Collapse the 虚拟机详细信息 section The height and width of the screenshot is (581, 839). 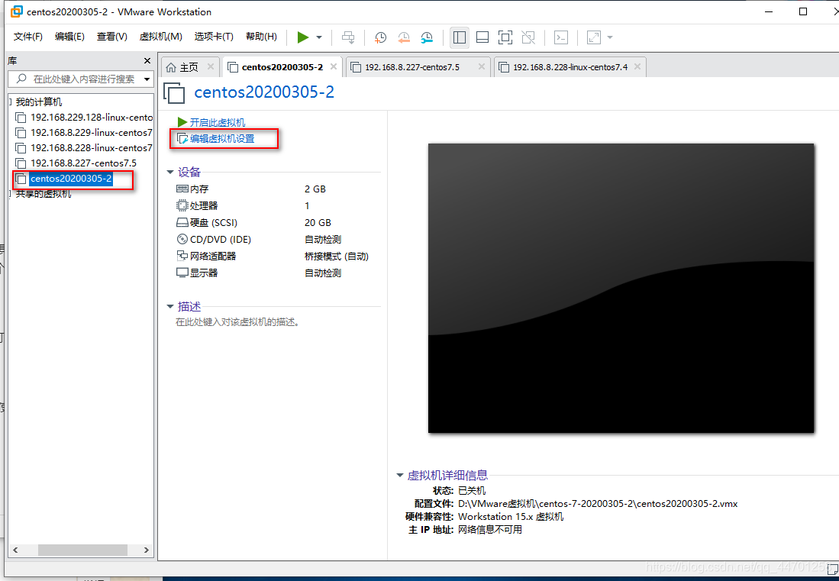tap(400, 475)
